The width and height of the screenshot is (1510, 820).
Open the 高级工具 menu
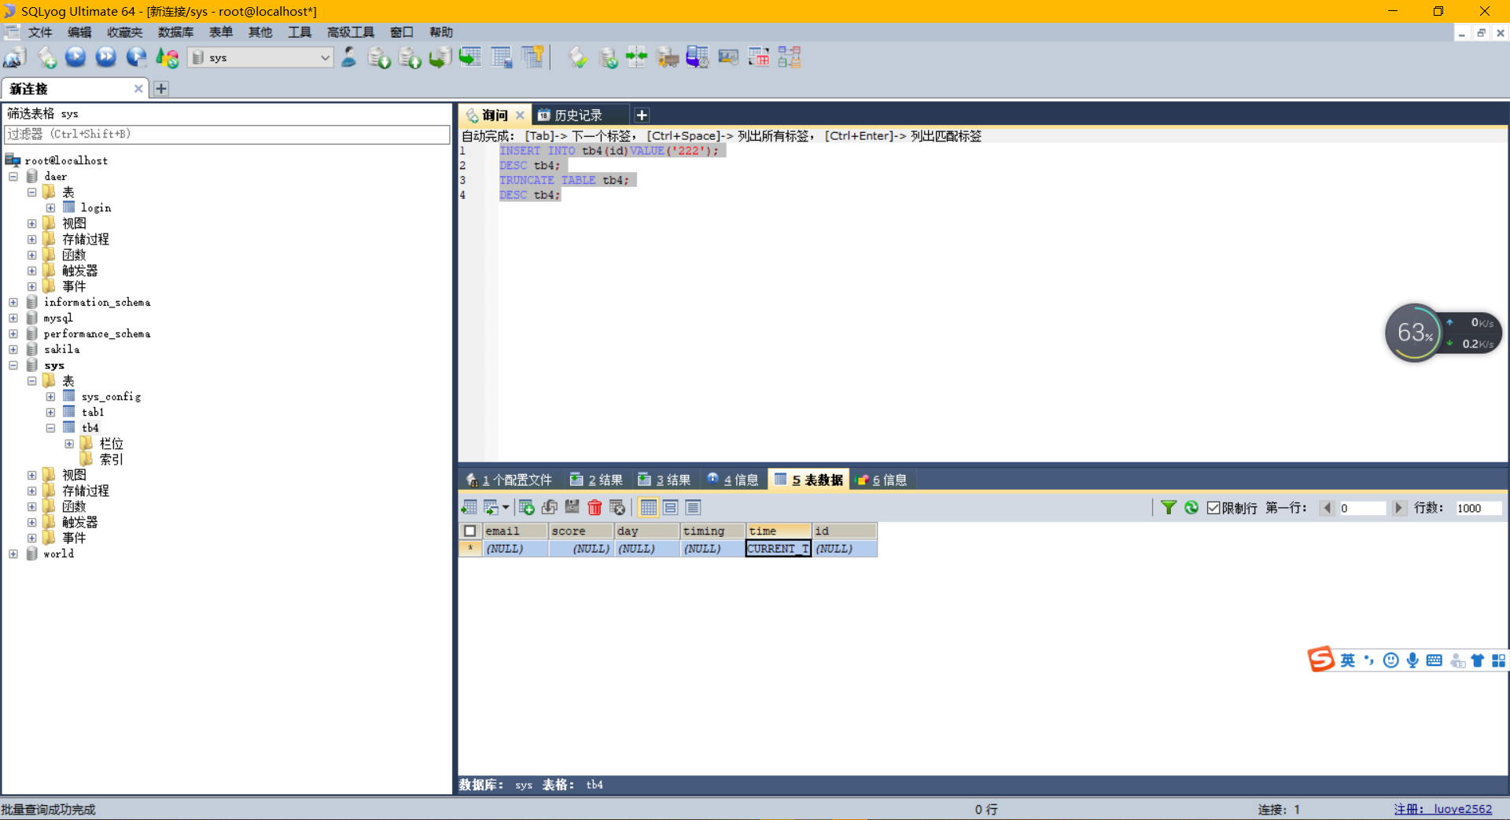350,32
